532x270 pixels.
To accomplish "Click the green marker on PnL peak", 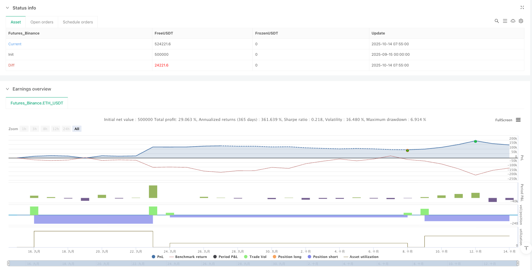I will tap(475, 141).
